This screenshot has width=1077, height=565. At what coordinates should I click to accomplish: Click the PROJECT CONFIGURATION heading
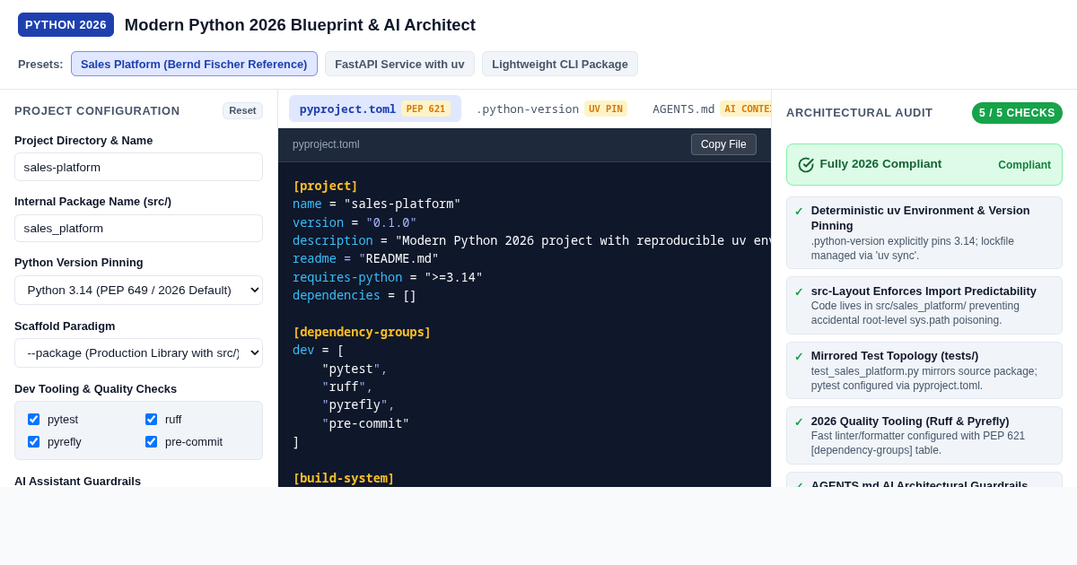(97, 111)
